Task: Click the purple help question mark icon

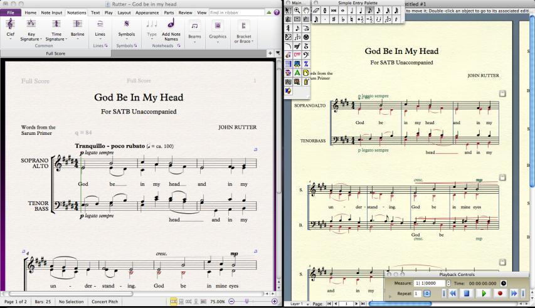Action: pyautogui.click(x=277, y=13)
